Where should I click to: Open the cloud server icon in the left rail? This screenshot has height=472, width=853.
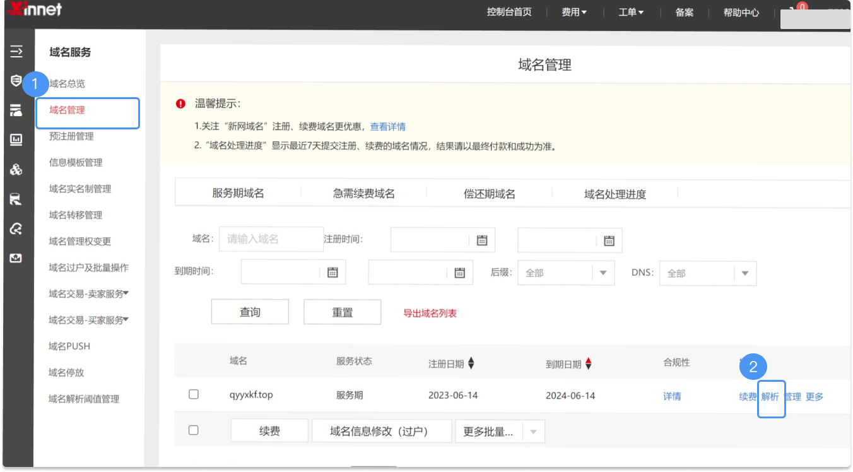[x=16, y=111]
